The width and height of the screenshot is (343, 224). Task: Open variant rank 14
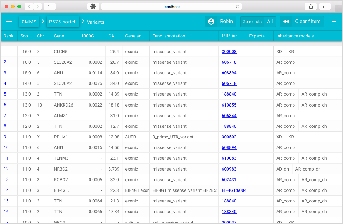[6, 190]
